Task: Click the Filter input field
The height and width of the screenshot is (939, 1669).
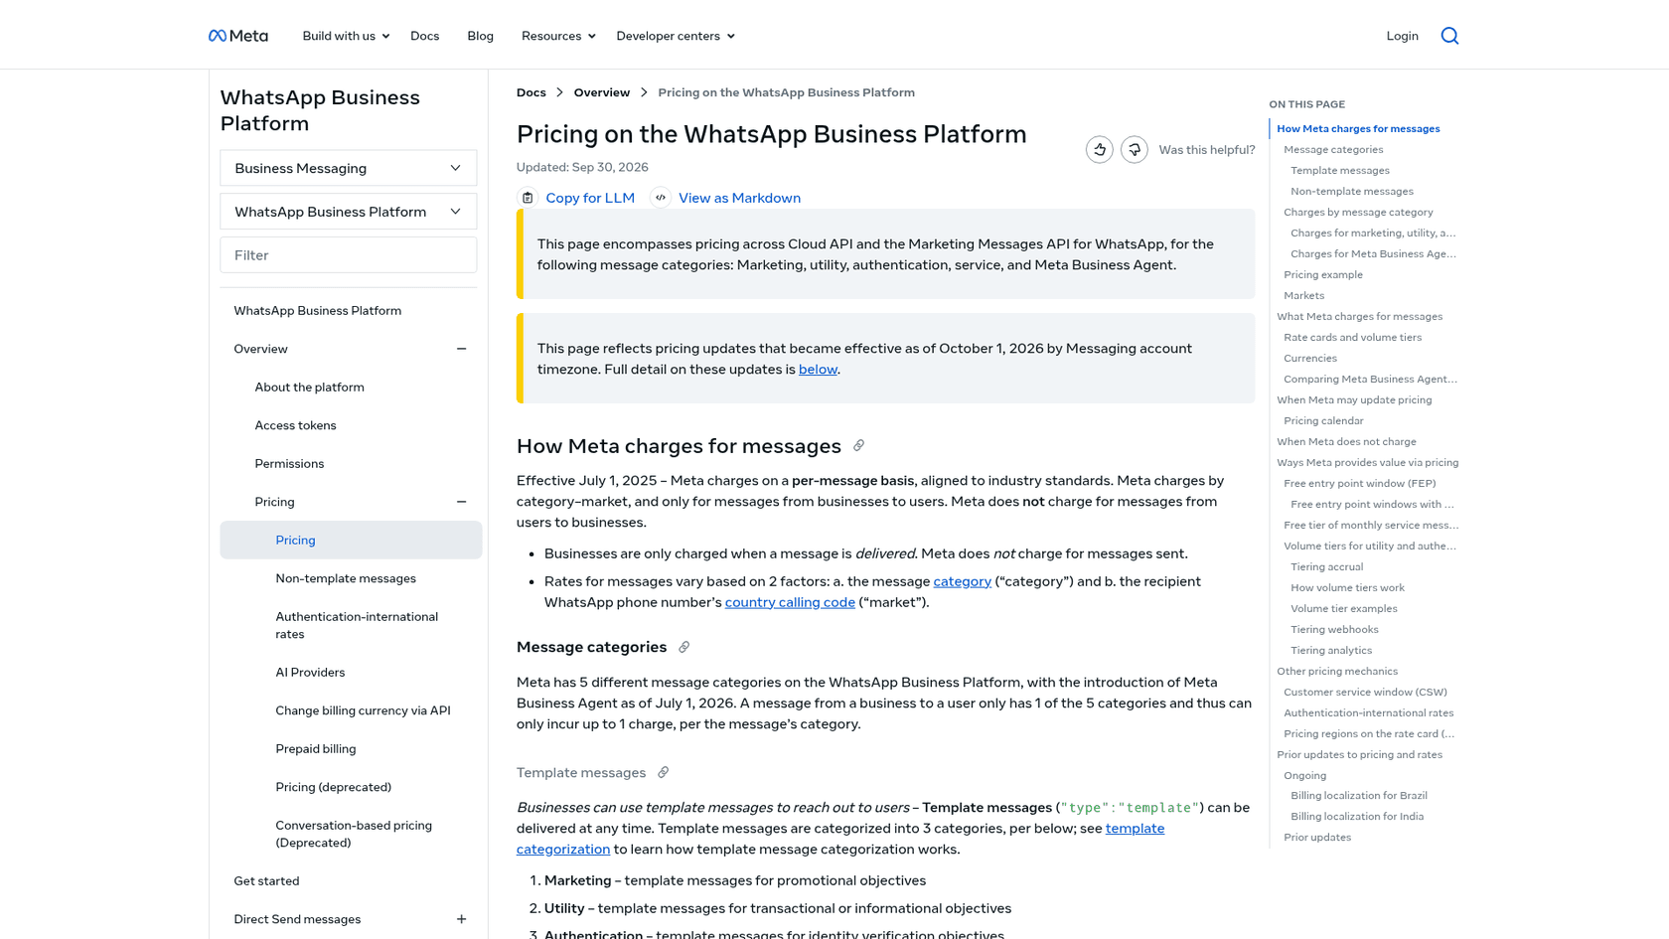Action: (x=348, y=255)
